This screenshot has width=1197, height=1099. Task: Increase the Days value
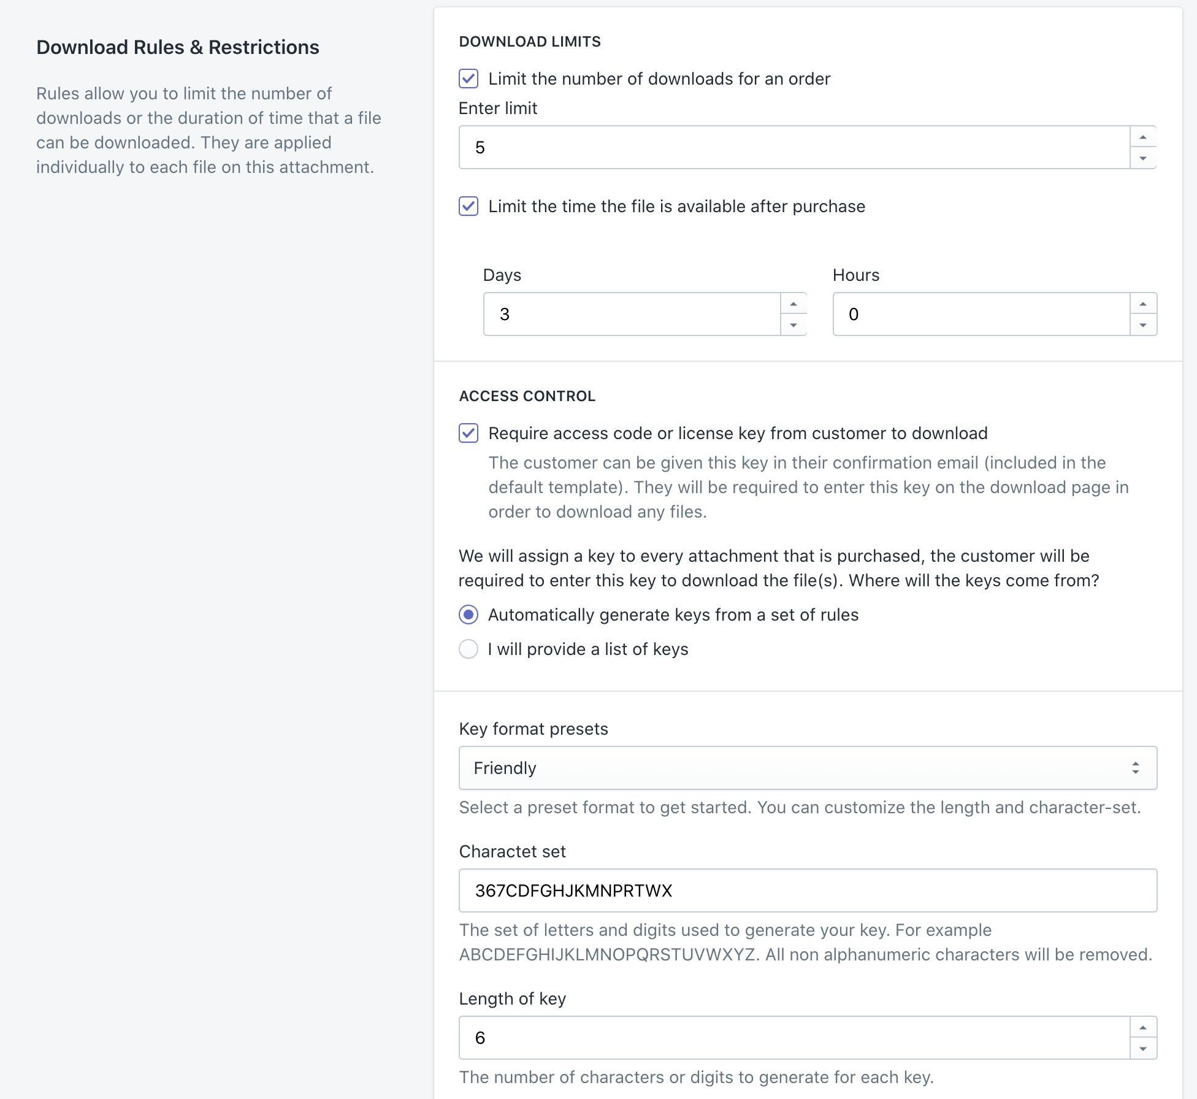(794, 302)
